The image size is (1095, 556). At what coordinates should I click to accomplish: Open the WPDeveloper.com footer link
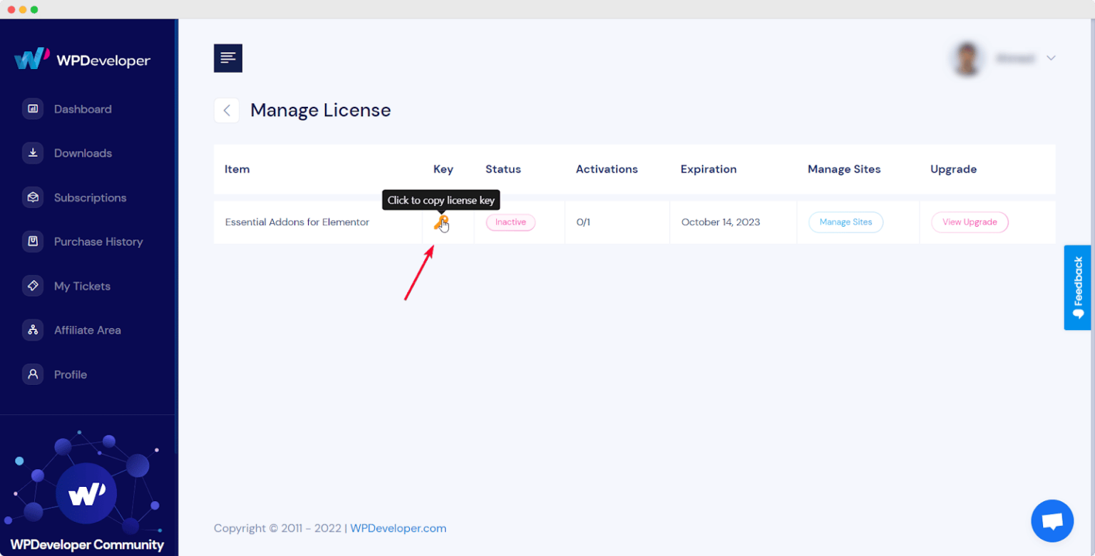pyautogui.click(x=399, y=528)
